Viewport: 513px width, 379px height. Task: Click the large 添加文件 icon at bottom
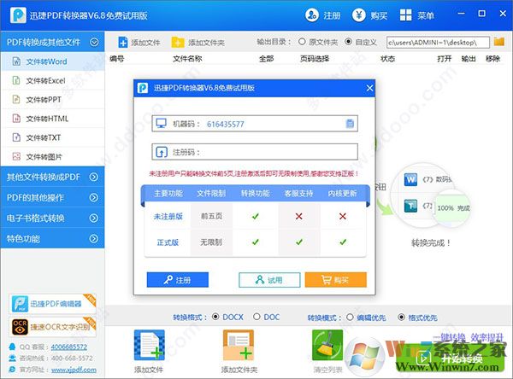coord(149,345)
